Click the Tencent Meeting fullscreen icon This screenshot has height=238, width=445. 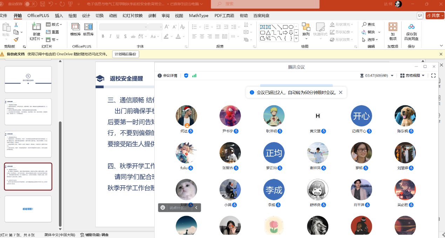[433, 76]
